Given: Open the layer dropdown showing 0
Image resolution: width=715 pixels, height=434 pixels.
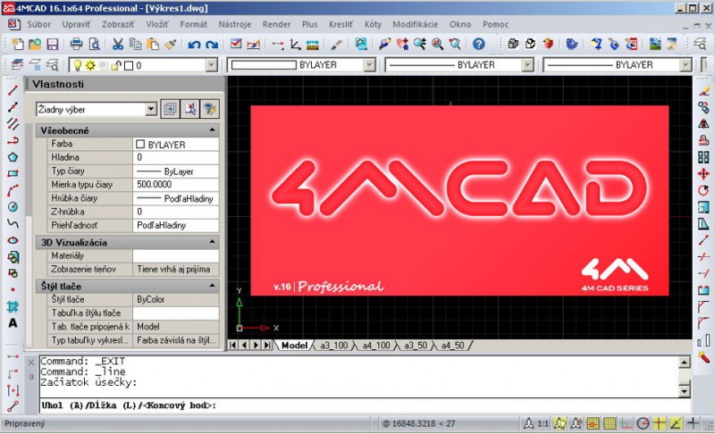Looking at the screenshot, I should tap(211, 65).
